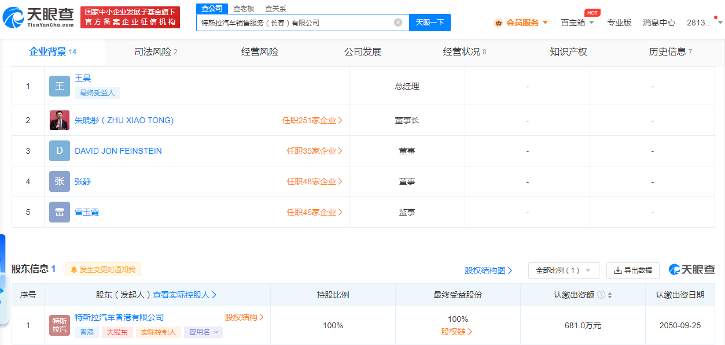Open 朱晓彤 ( ZHU XIAO TONG) profile link
The image size is (725, 345).
[124, 120]
